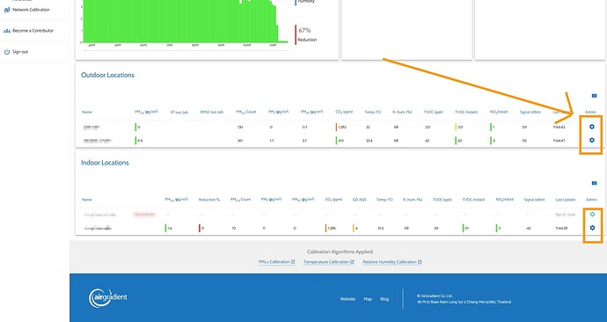
Task: Open admin gear for first outdoor location row
Action: click(591, 127)
